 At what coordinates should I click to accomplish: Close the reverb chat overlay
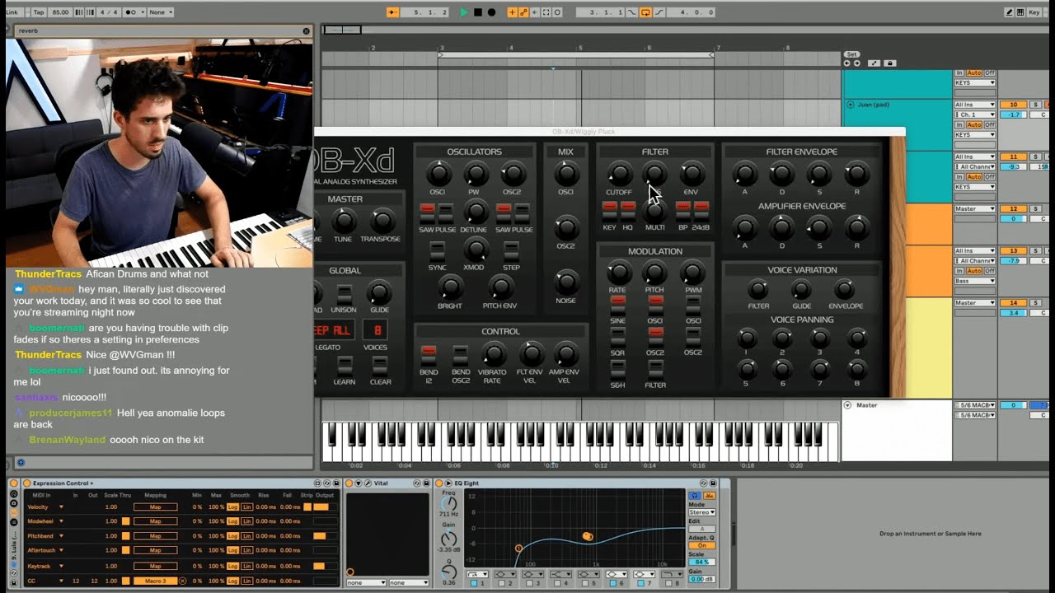307,30
